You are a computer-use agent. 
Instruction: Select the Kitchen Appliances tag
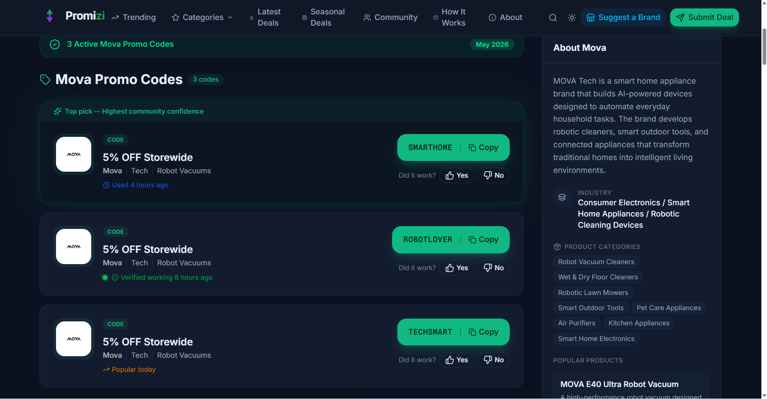click(x=639, y=323)
